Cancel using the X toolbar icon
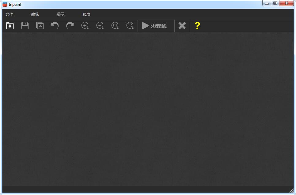The height and width of the screenshot is (195, 296). coord(182,26)
